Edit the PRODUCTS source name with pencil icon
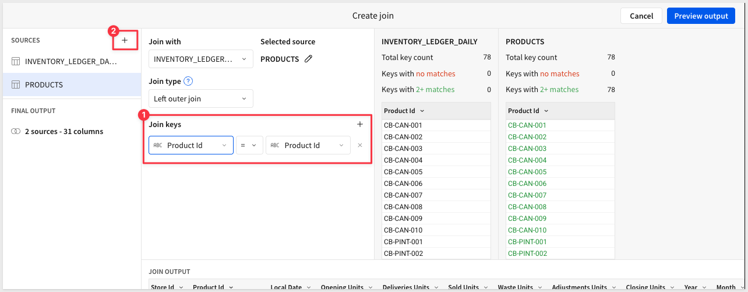The height and width of the screenshot is (292, 748). 309,59
